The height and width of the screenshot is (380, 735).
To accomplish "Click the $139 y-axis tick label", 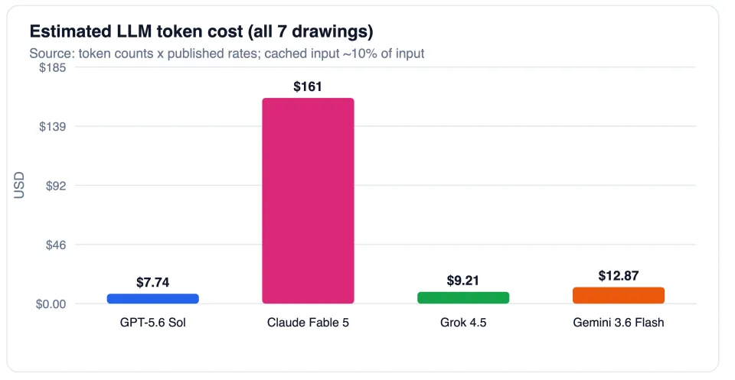I will [x=53, y=126].
